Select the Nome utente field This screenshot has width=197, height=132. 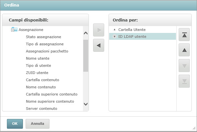[x=38, y=58]
